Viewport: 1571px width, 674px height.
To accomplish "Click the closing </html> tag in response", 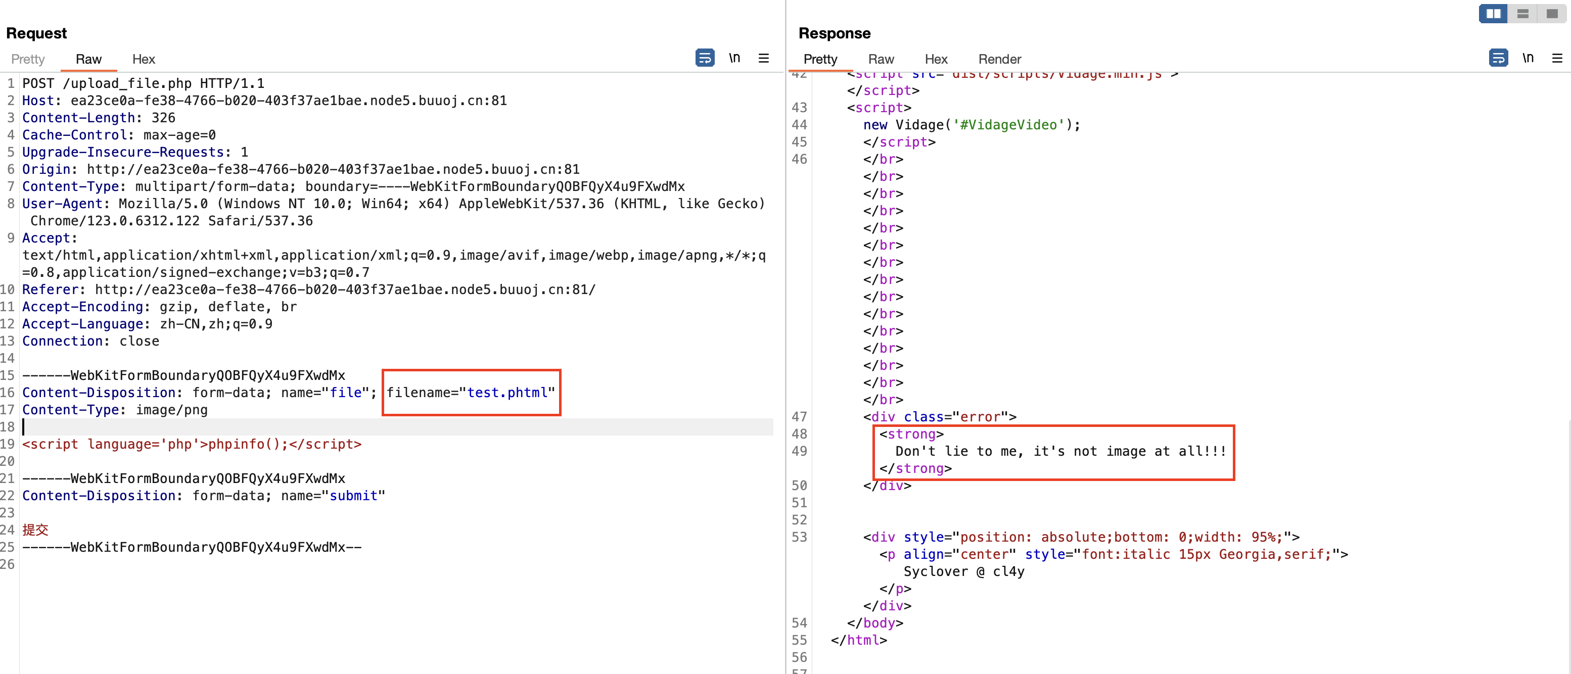I will click(x=859, y=641).
